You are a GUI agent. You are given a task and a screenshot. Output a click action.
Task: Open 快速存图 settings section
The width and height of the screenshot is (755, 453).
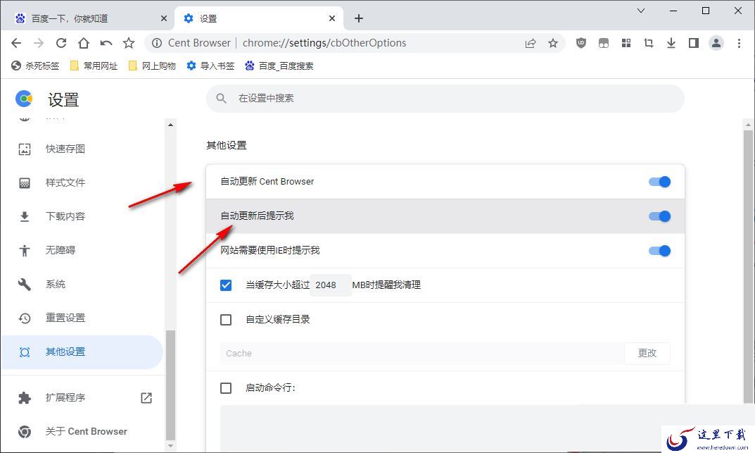82,149
